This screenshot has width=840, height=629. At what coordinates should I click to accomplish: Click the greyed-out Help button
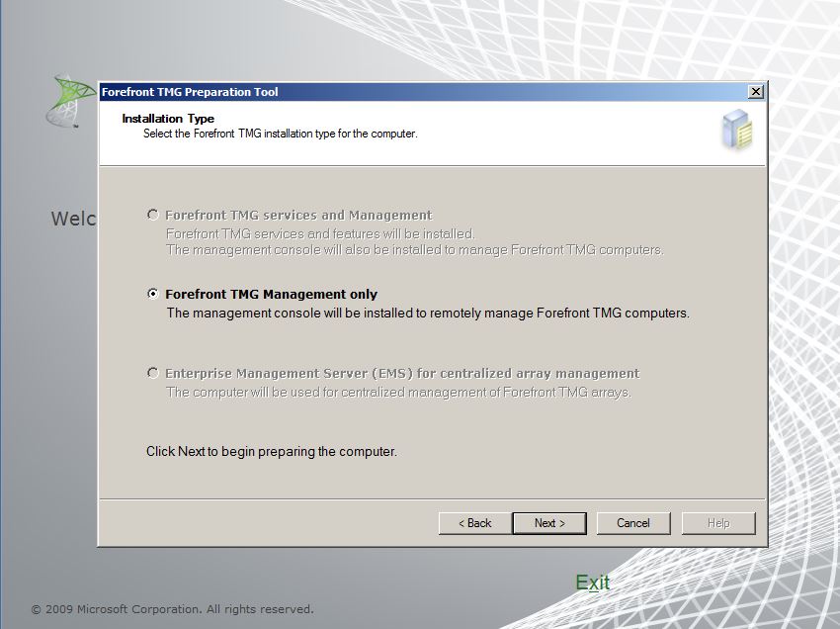tap(718, 523)
